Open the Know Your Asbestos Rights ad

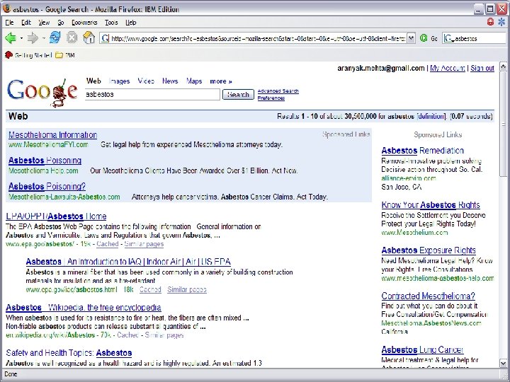[x=431, y=205]
